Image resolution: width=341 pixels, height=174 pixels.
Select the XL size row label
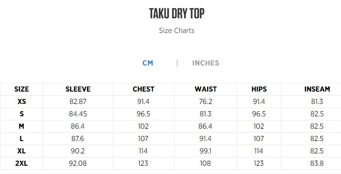(22, 151)
